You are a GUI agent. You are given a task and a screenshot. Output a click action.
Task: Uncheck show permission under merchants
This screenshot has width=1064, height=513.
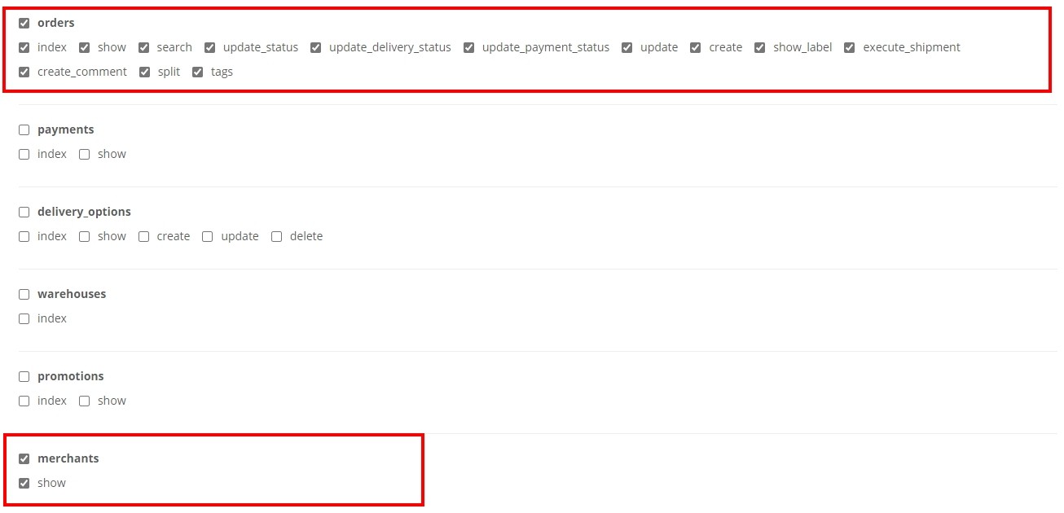pos(24,483)
